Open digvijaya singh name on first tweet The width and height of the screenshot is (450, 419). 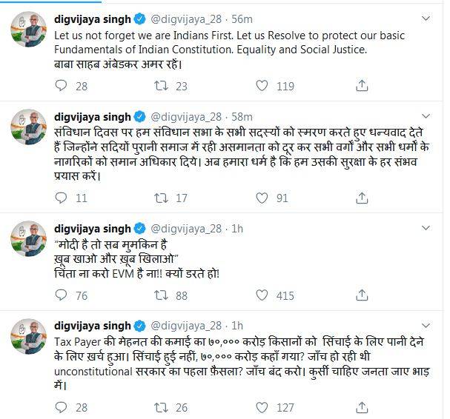tap(93, 18)
